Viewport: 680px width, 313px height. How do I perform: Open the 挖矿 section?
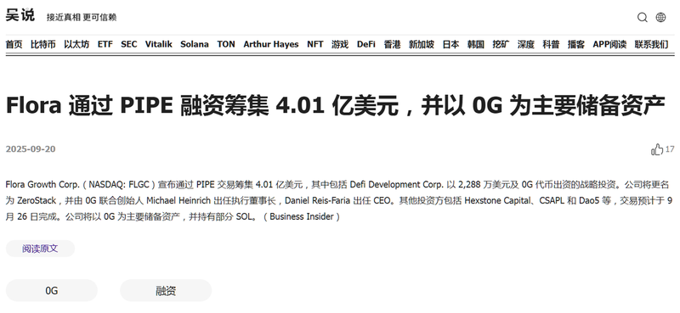click(501, 44)
